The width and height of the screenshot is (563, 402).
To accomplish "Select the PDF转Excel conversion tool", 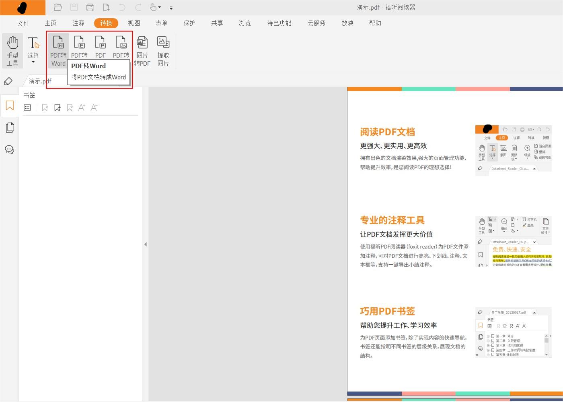I will tap(79, 48).
